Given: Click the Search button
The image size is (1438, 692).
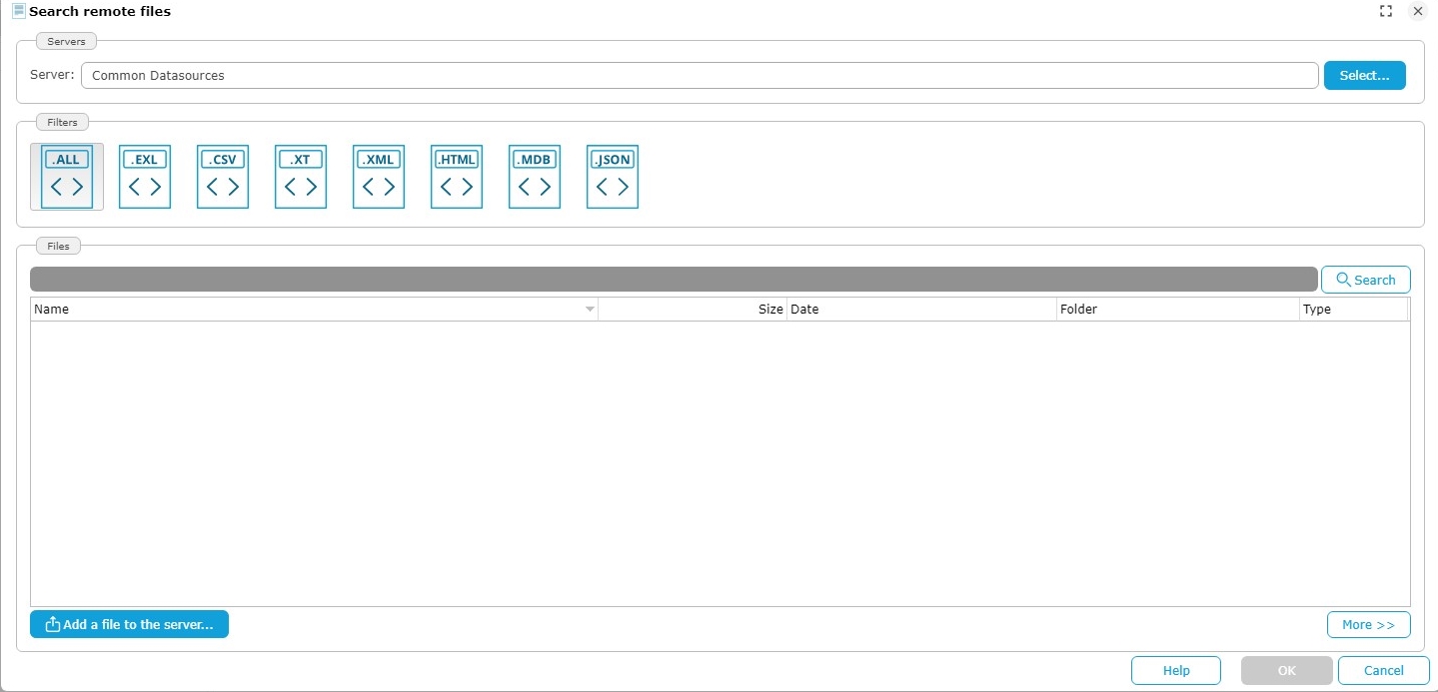Looking at the screenshot, I should pos(1365,280).
